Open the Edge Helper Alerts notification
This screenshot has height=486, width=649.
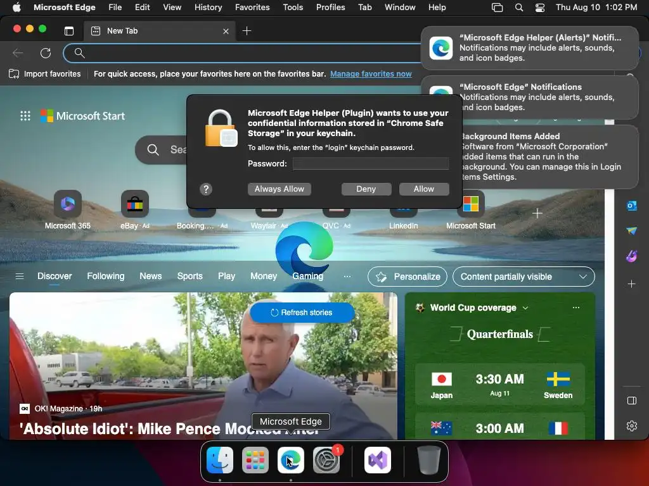[530, 48]
